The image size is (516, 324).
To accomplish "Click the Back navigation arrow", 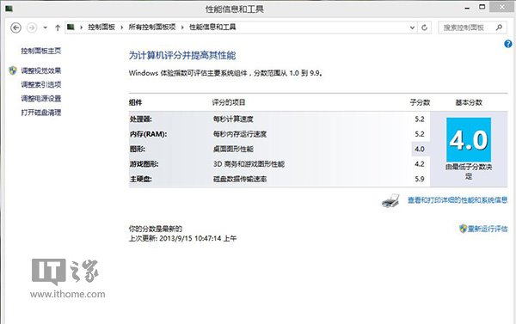I will 15,28.
